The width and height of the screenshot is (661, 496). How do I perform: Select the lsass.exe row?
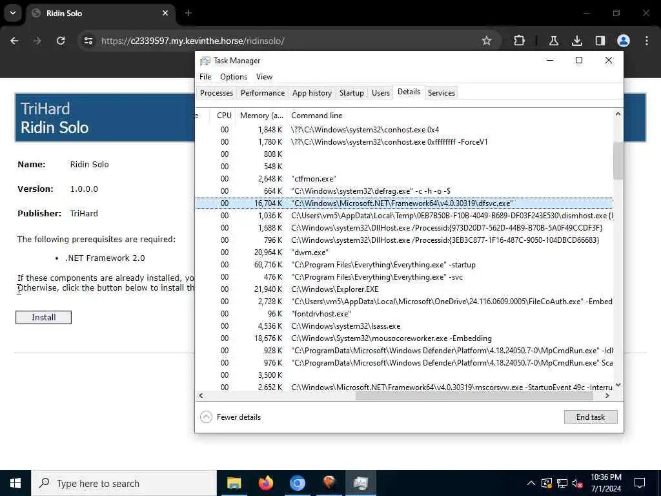click(x=404, y=326)
